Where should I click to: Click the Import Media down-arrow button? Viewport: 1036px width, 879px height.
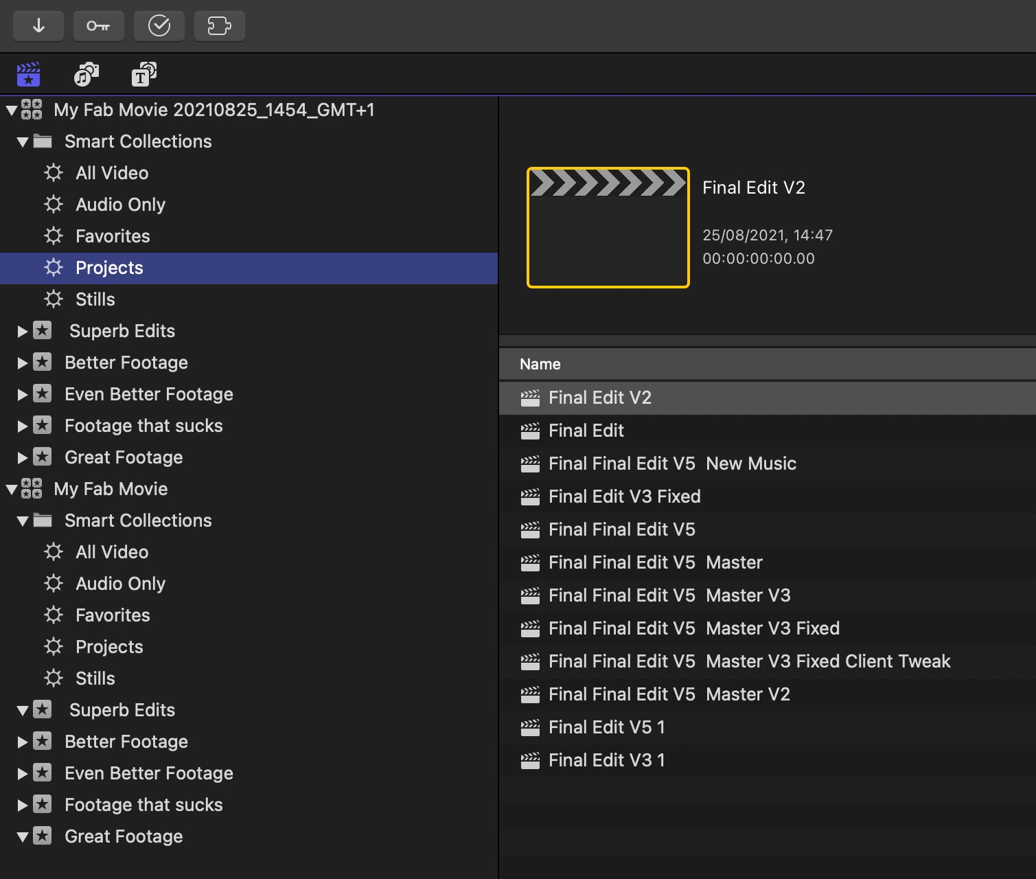pos(38,26)
